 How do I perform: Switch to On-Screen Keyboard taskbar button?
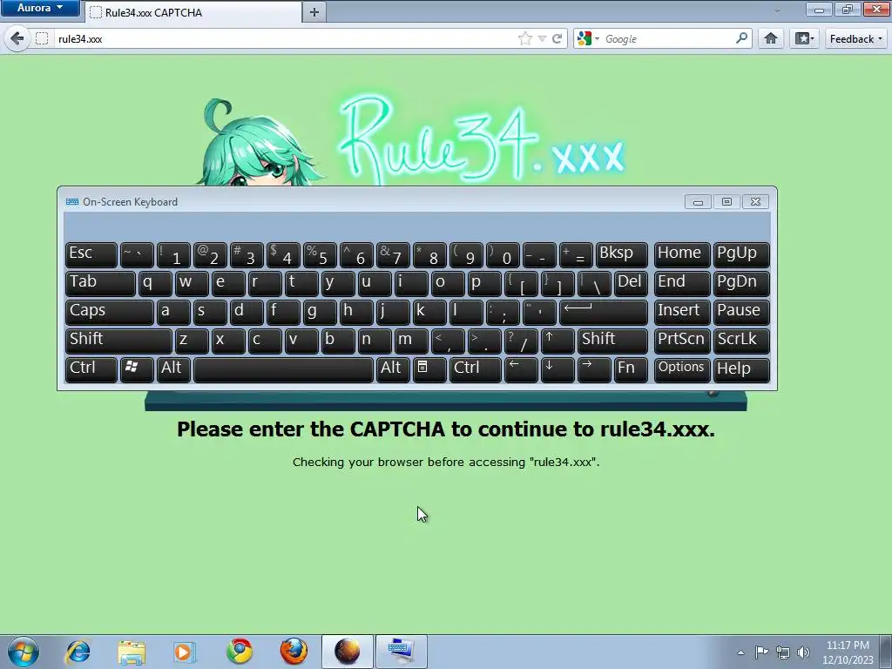401,652
